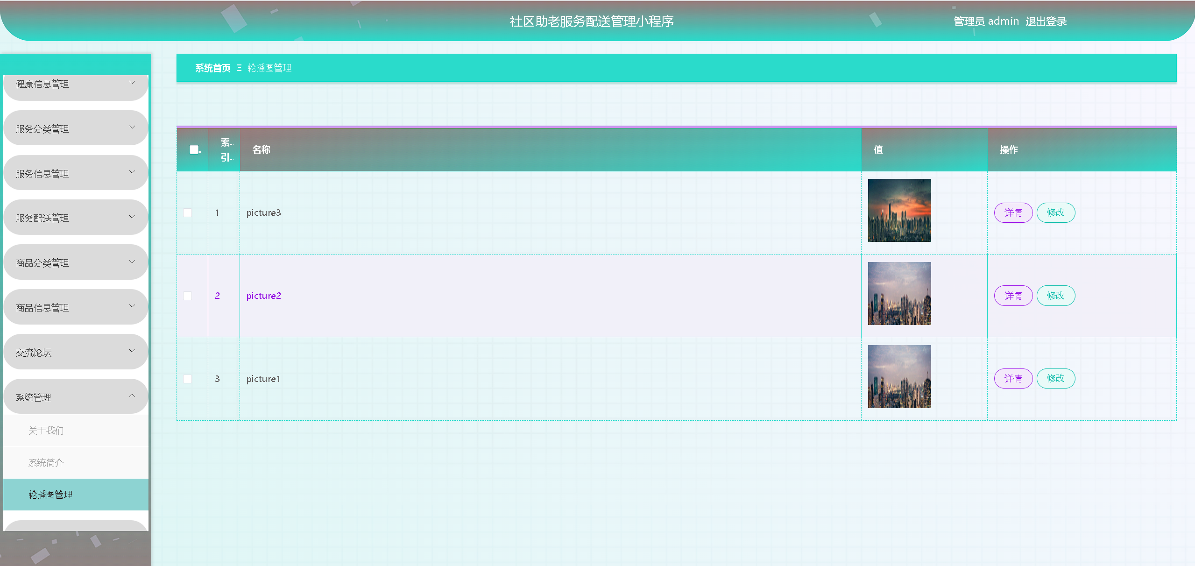Click the breadcrumb separator icon
The height and width of the screenshot is (566, 1195).
coord(239,68)
